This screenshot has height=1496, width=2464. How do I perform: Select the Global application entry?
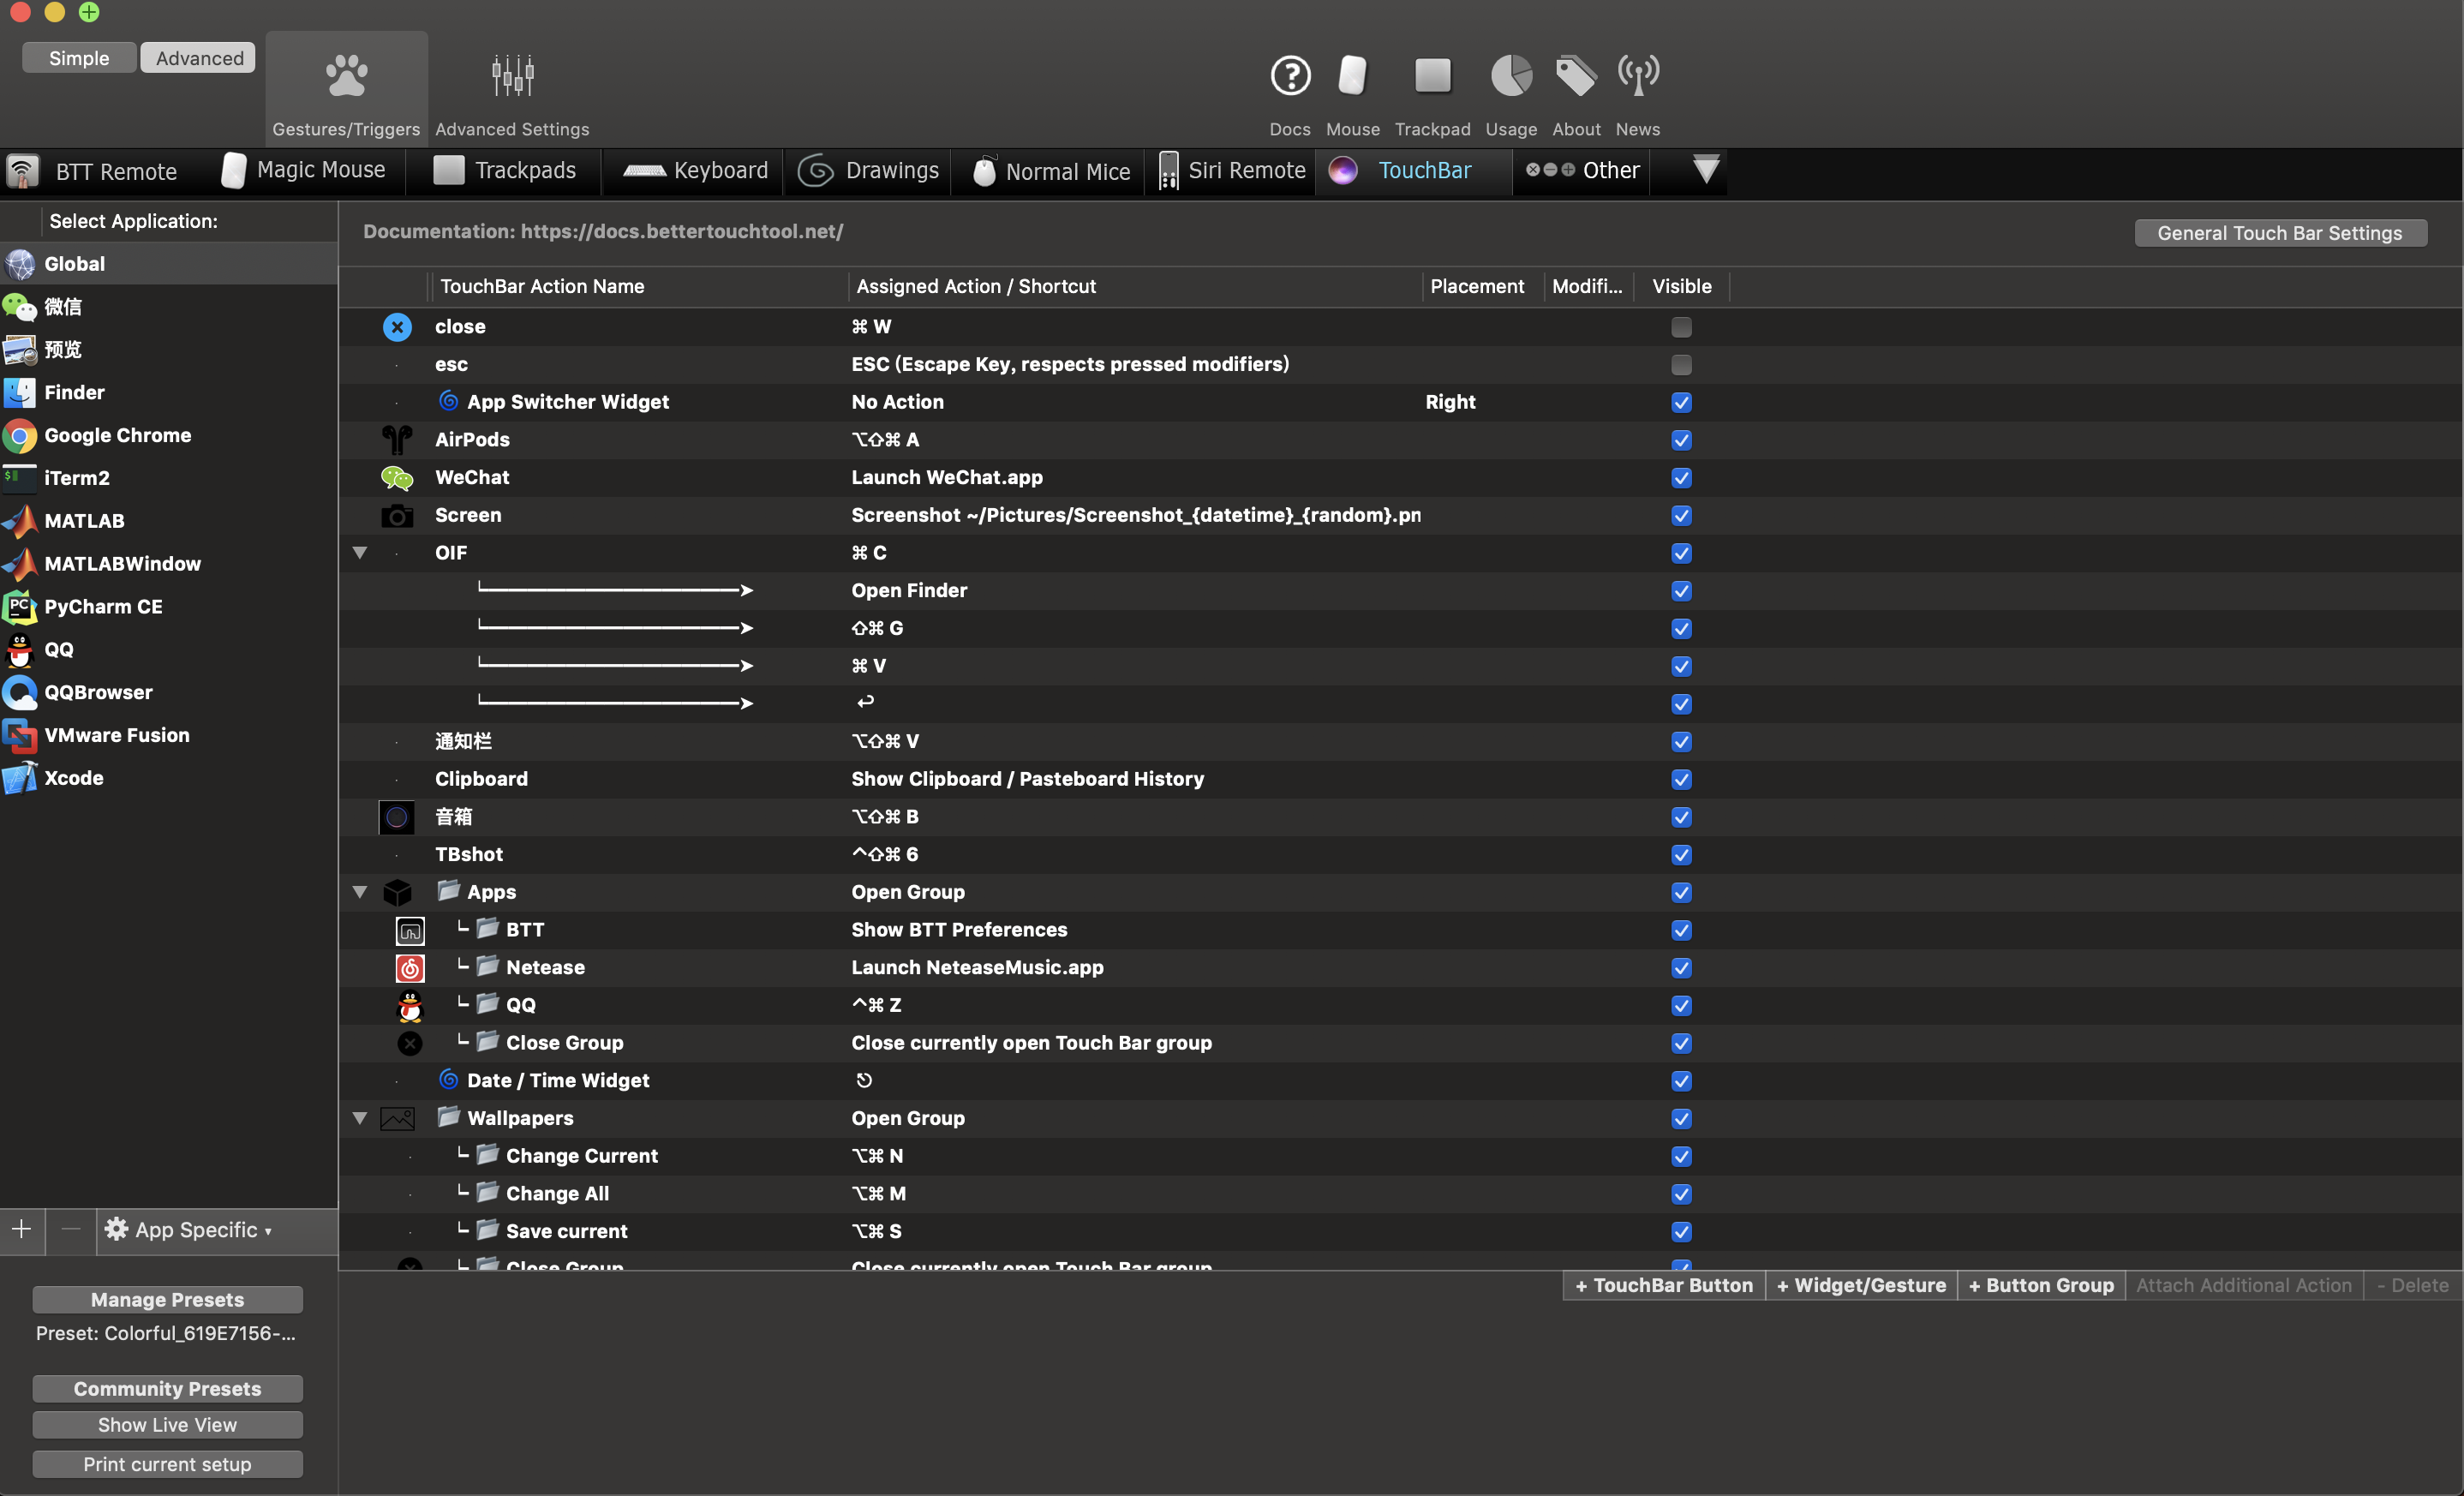pos(168,264)
